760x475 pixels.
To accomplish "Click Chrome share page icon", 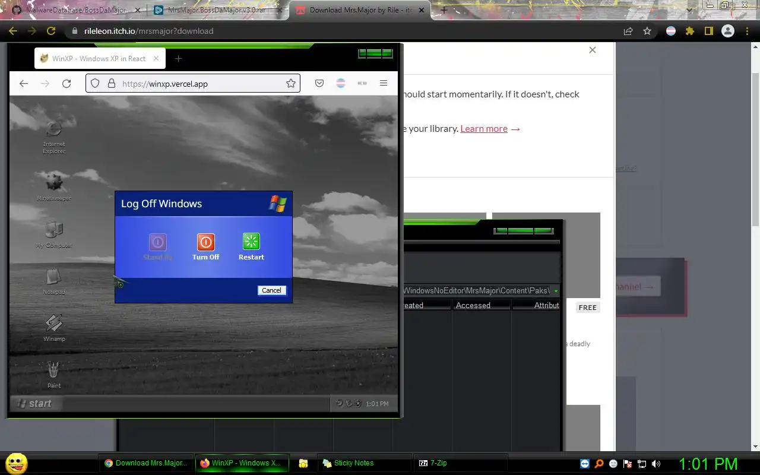I will coord(628,31).
